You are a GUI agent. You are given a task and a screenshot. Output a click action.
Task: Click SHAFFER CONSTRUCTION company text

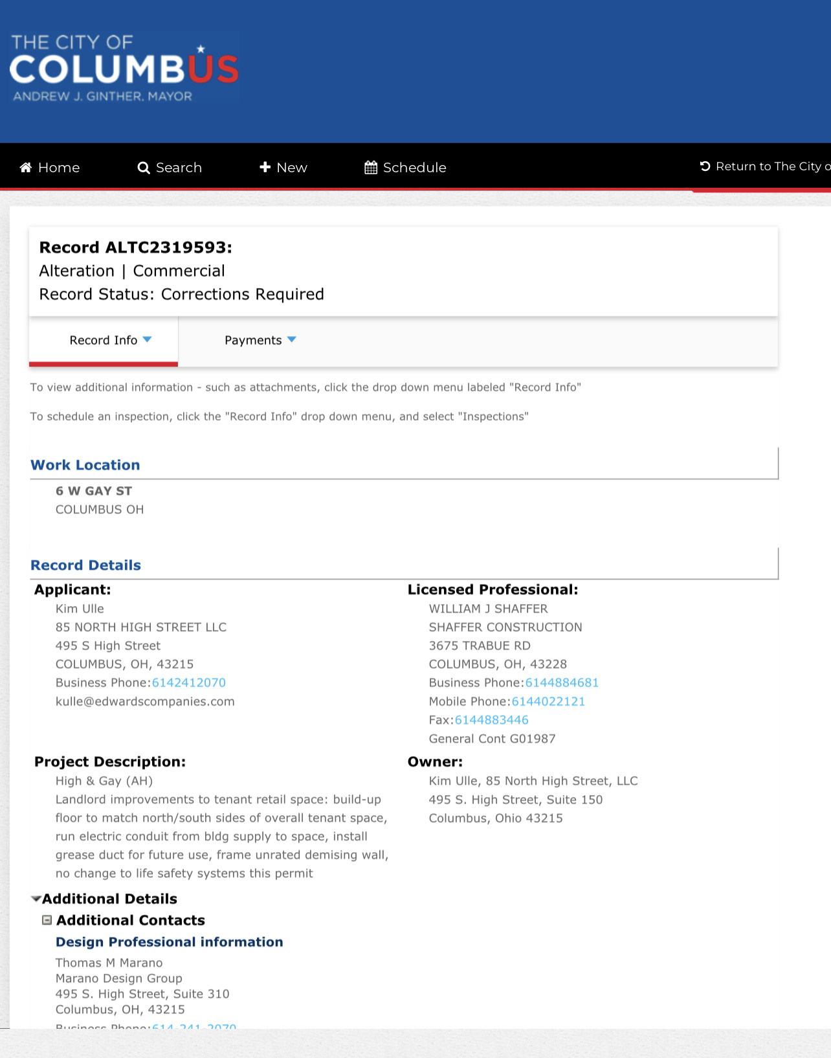(505, 627)
